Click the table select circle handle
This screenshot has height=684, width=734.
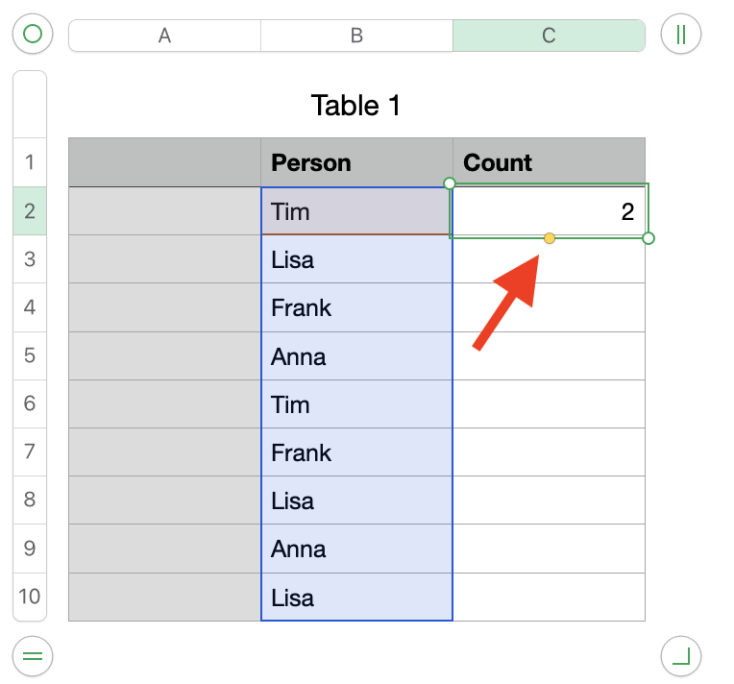tap(32, 36)
